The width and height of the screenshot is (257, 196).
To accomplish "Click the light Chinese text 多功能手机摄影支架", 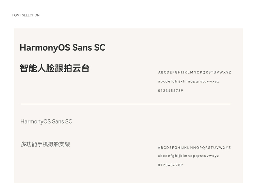I will (45, 144).
